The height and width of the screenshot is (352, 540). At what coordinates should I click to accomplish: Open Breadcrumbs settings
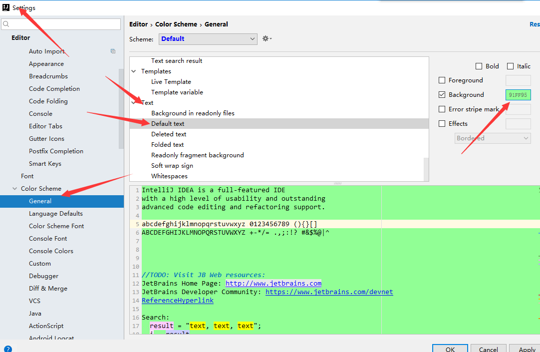click(x=48, y=76)
